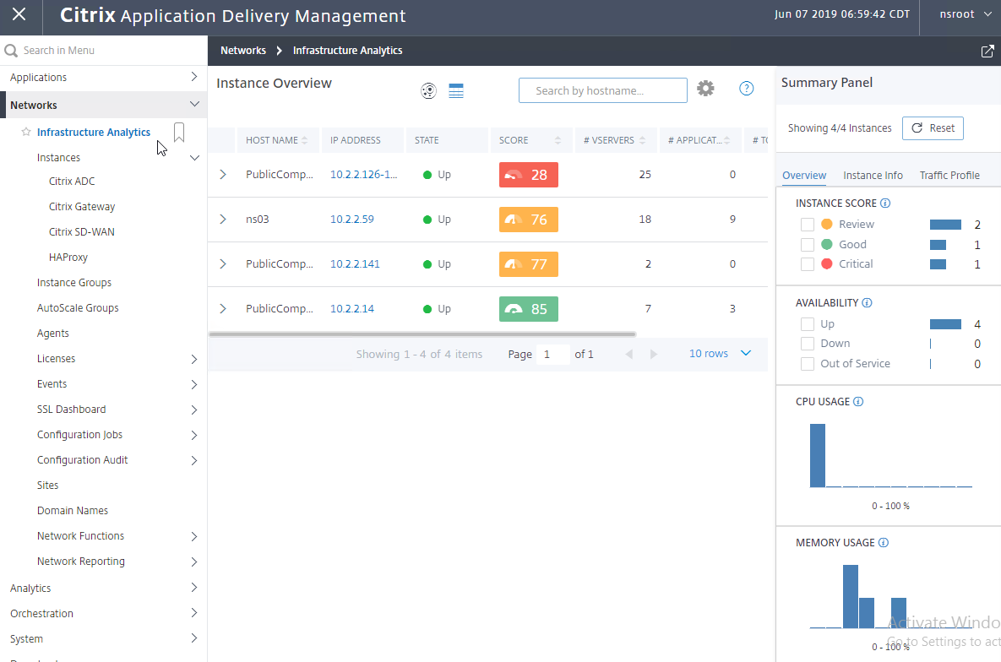
Task: Check the Out of Service availability filter
Action: click(808, 364)
